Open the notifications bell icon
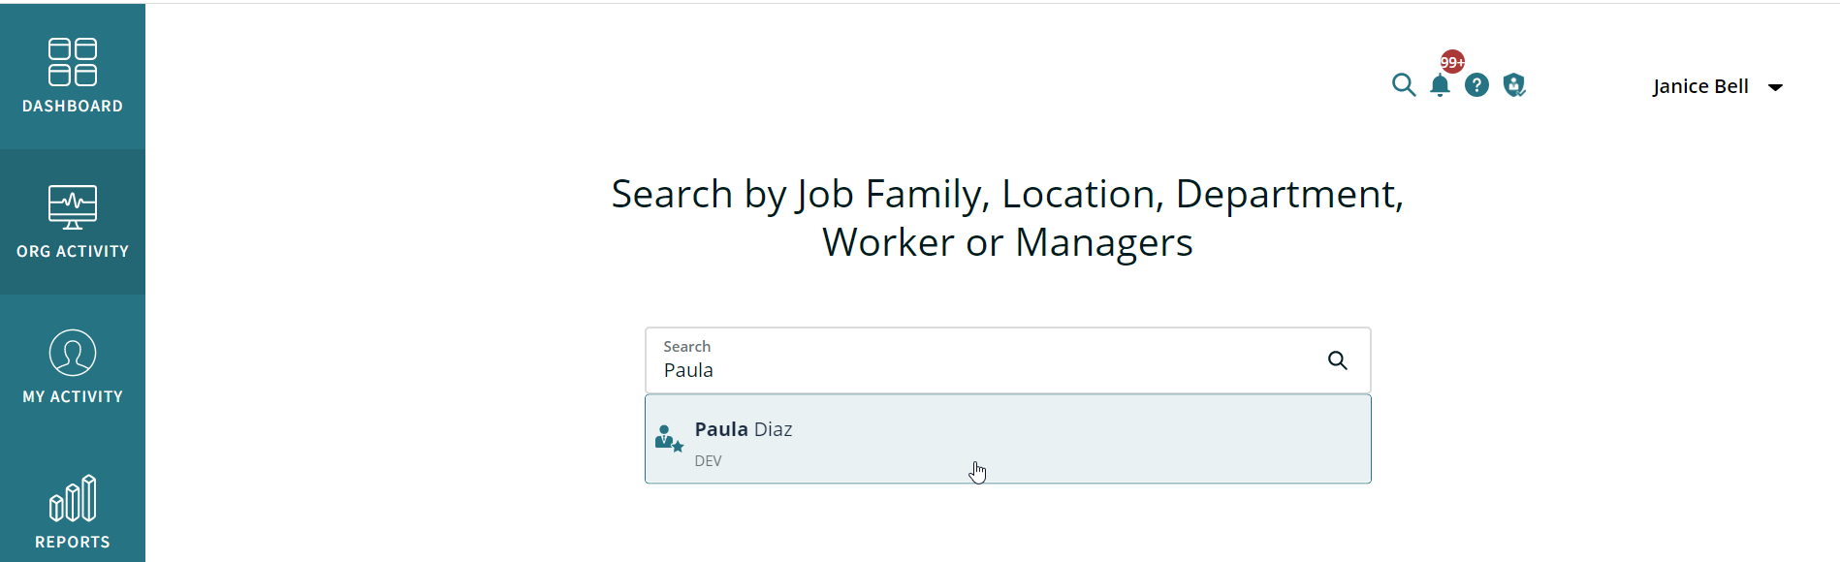 tap(1441, 86)
